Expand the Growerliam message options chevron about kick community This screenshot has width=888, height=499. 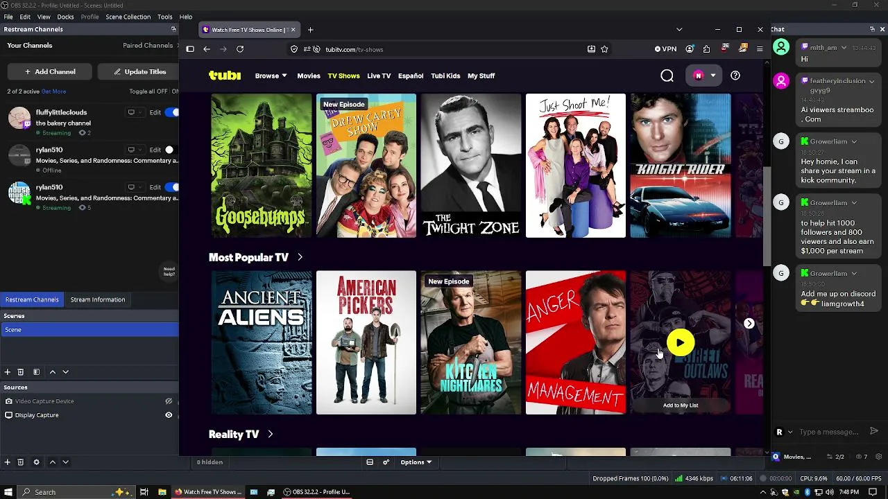point(854,142)
